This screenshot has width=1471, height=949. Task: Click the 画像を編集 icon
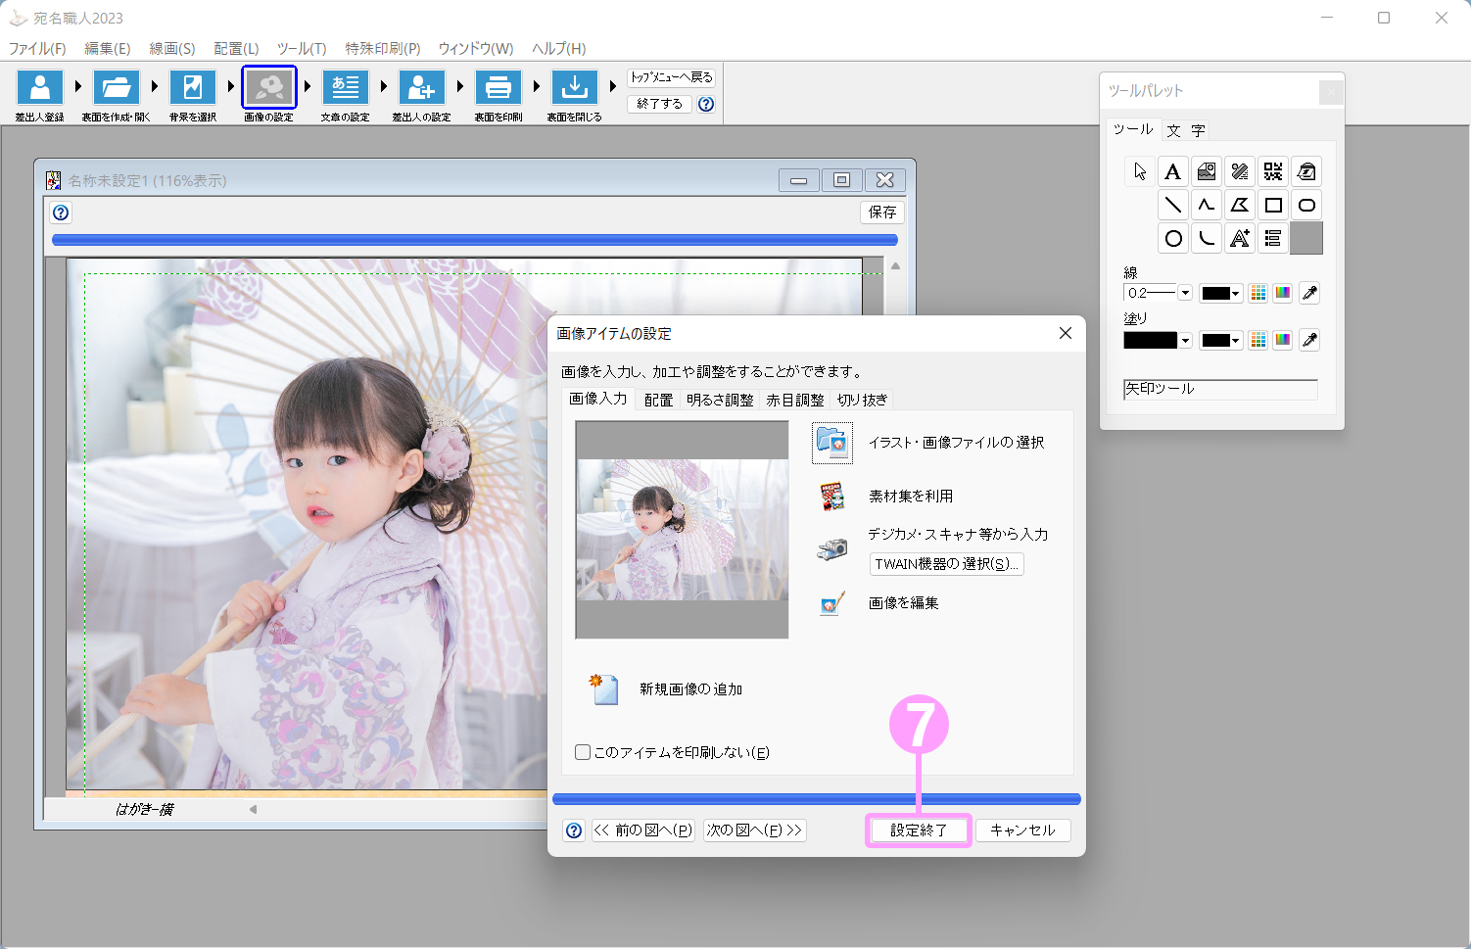click(x=832, y=603)
